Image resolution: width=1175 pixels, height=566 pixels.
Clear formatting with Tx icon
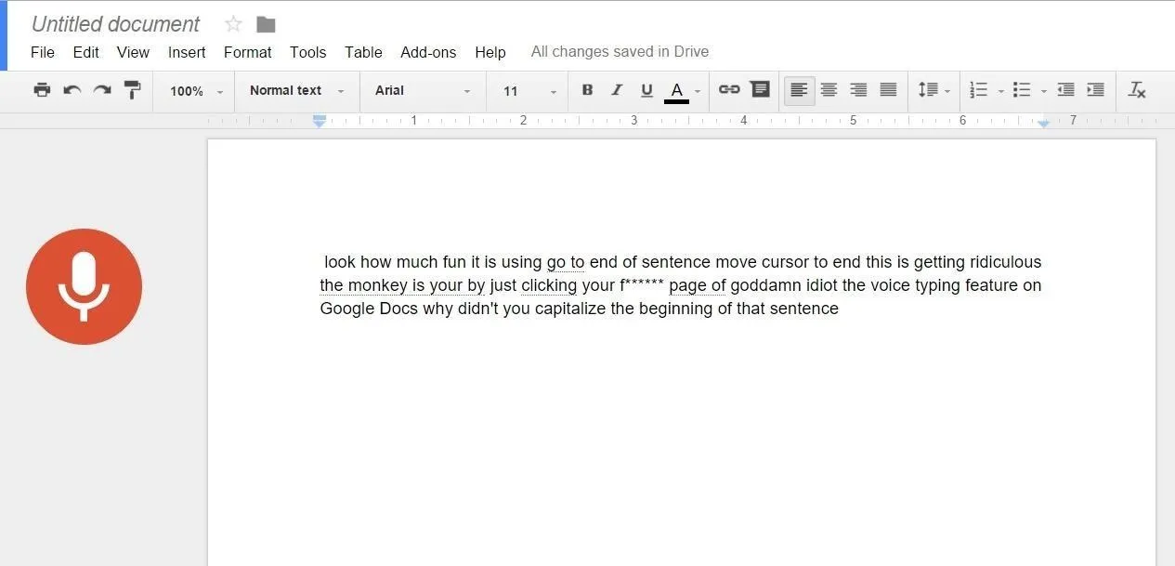pos(1137,90)
